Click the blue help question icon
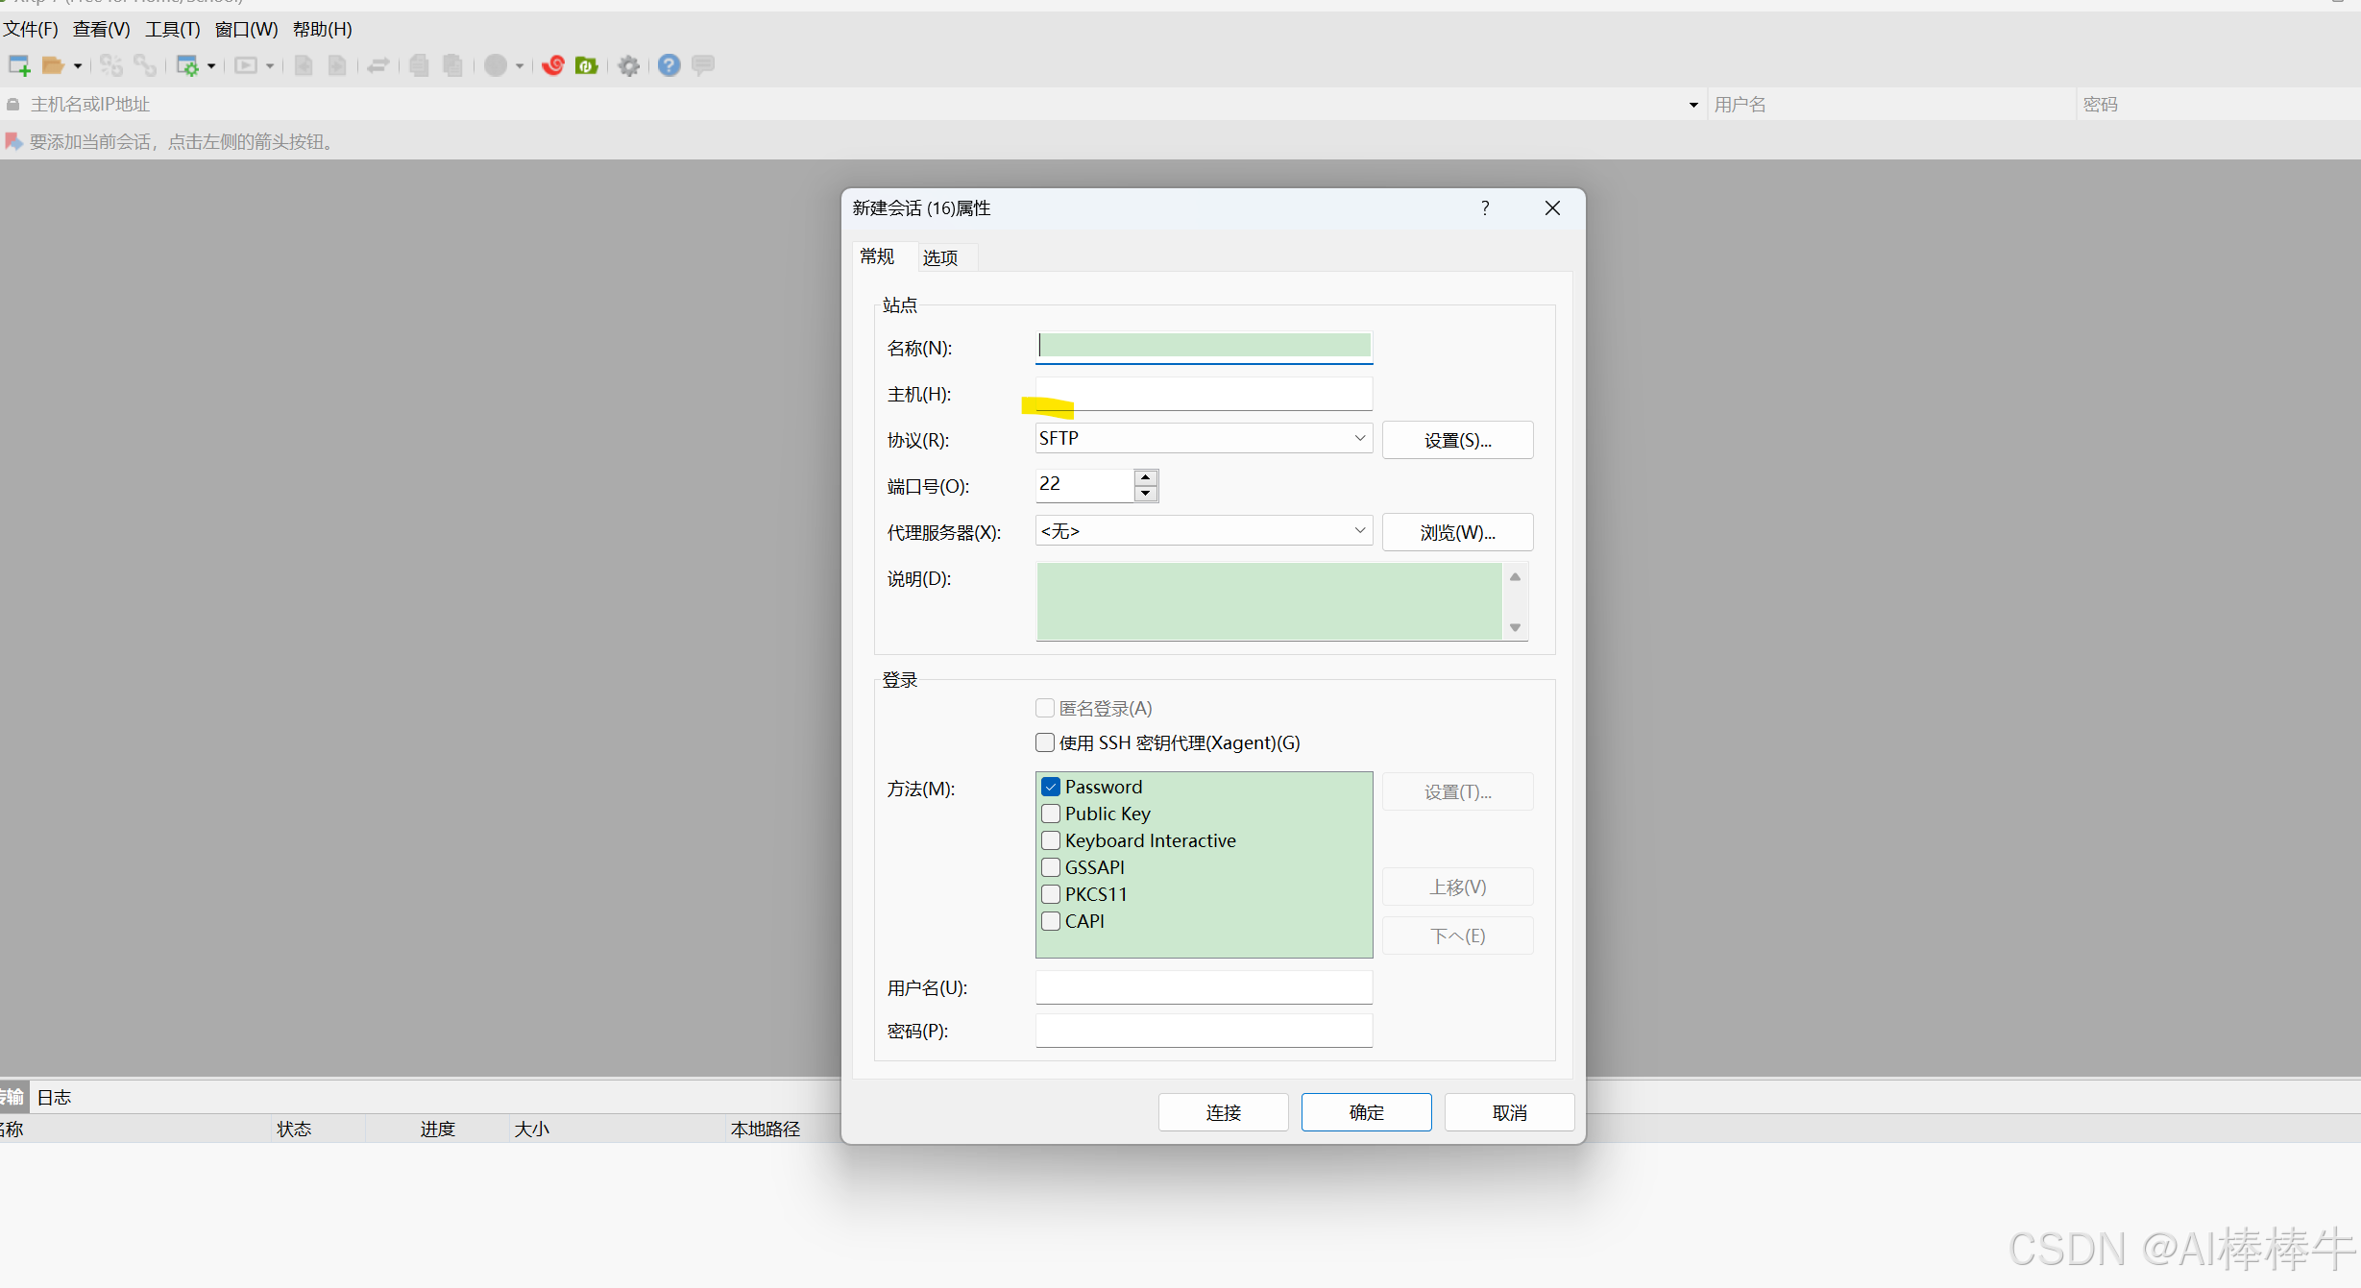Screen dimensions: 2361x1288 pos(669,65)
